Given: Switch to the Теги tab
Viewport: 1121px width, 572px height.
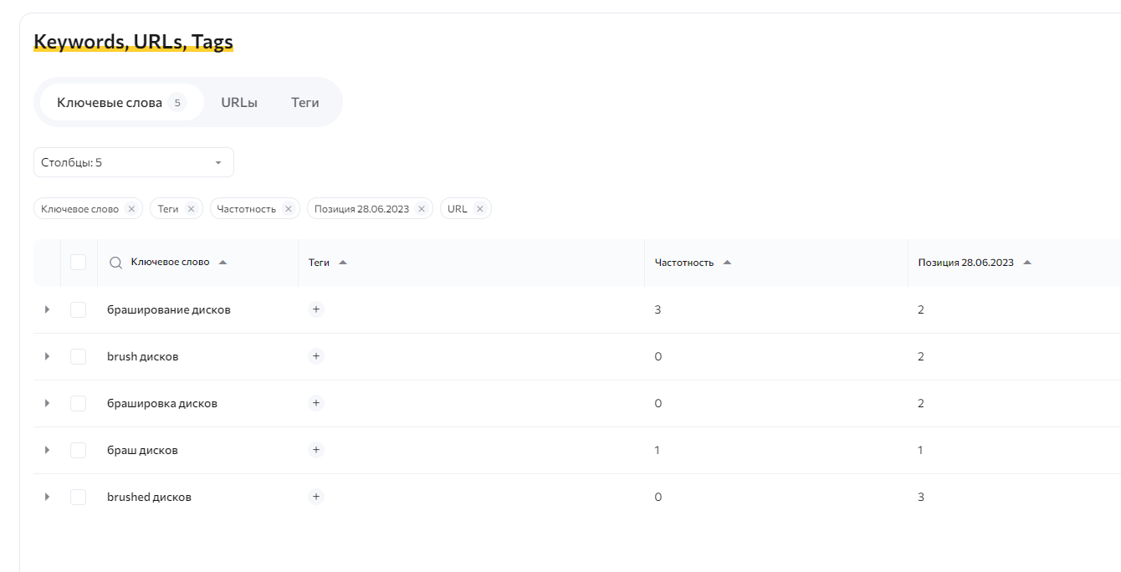Looking at the screenshot, I should pyautogui.click(x=305, y=102).
